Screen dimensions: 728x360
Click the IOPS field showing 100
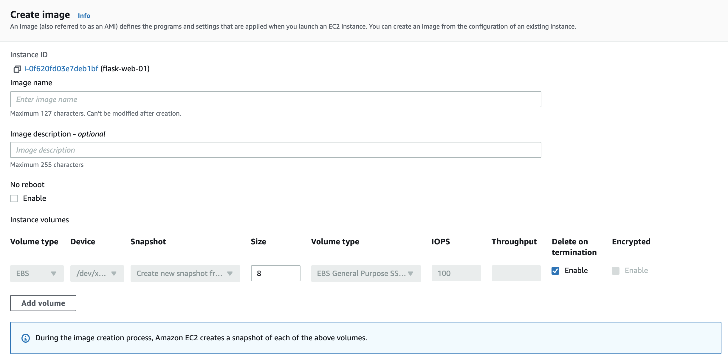[456, 273]
